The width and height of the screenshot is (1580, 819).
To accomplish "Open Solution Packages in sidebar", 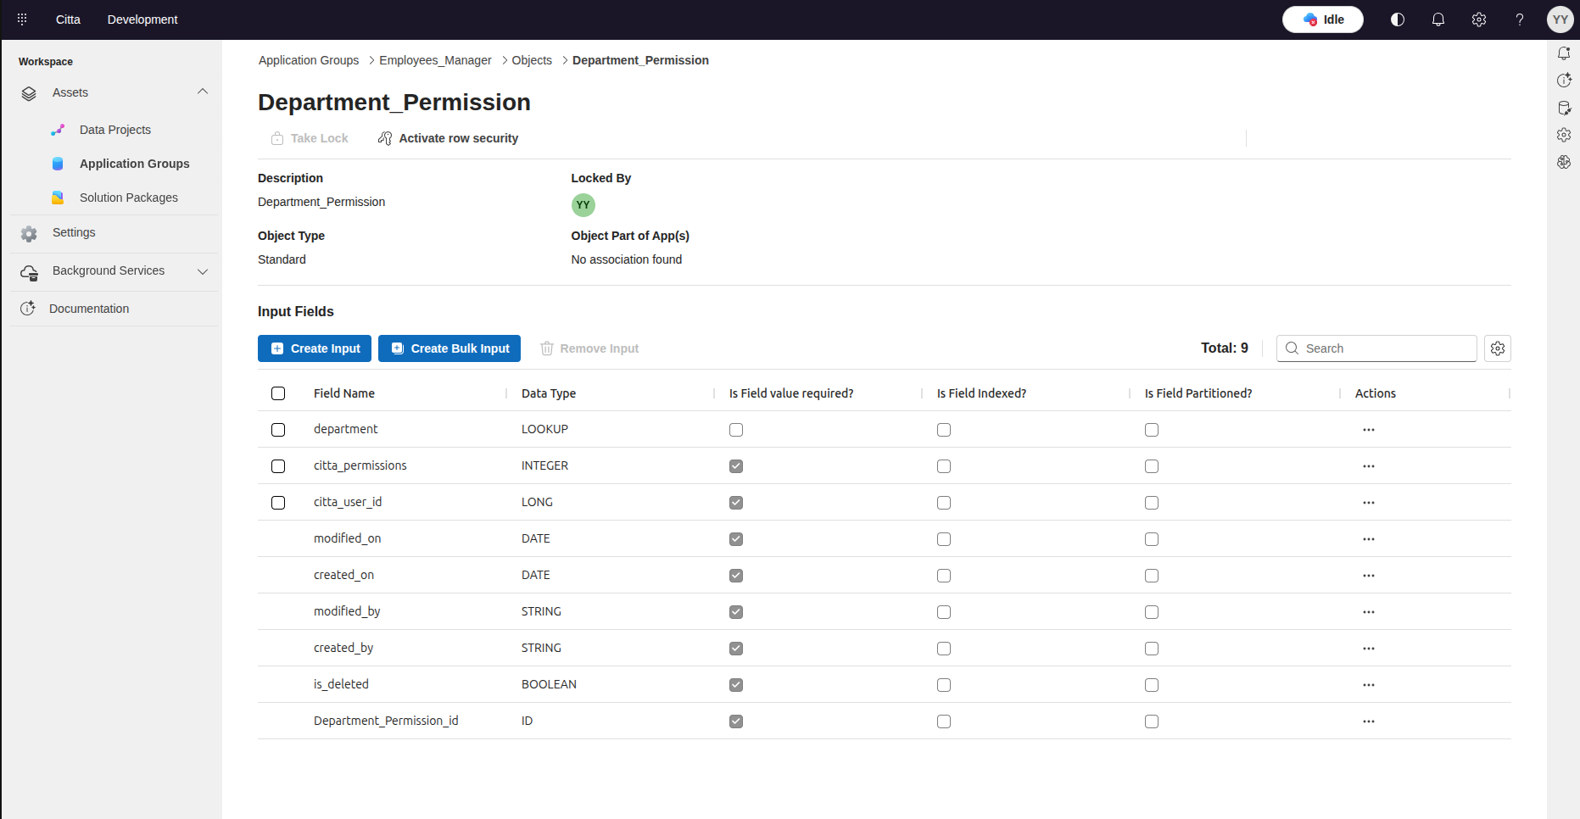I will (129, 198).
